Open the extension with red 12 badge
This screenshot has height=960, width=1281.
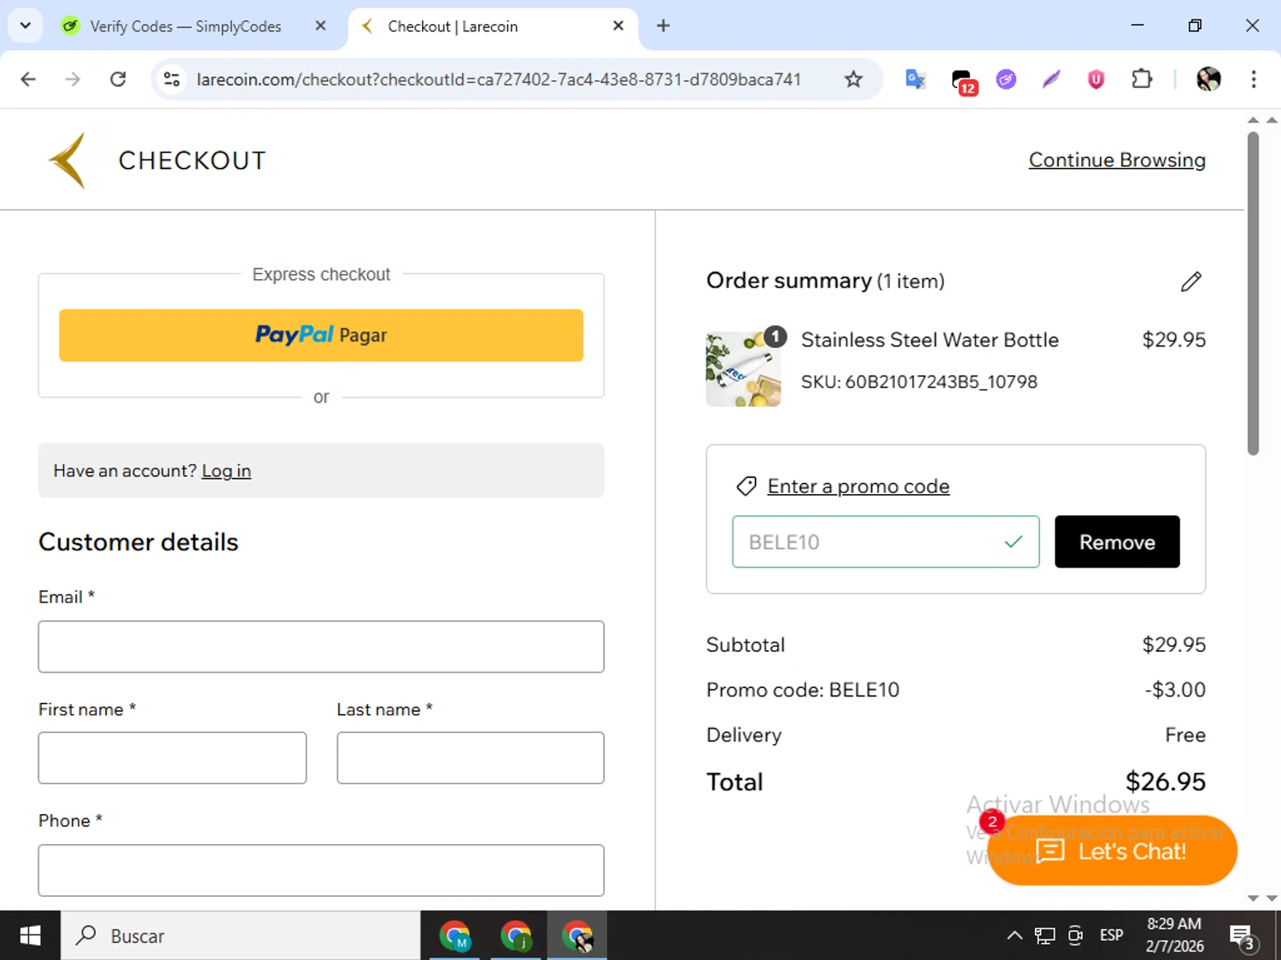[x=962, y=81]
